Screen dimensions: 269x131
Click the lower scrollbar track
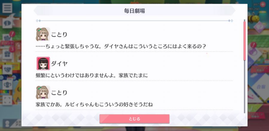point(244,87)
